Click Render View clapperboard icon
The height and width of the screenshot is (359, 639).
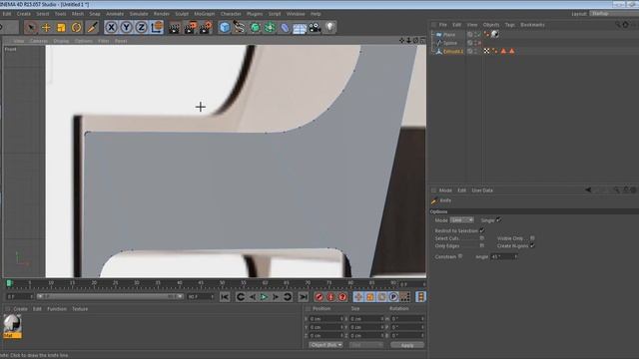click(x=175, y=28)
